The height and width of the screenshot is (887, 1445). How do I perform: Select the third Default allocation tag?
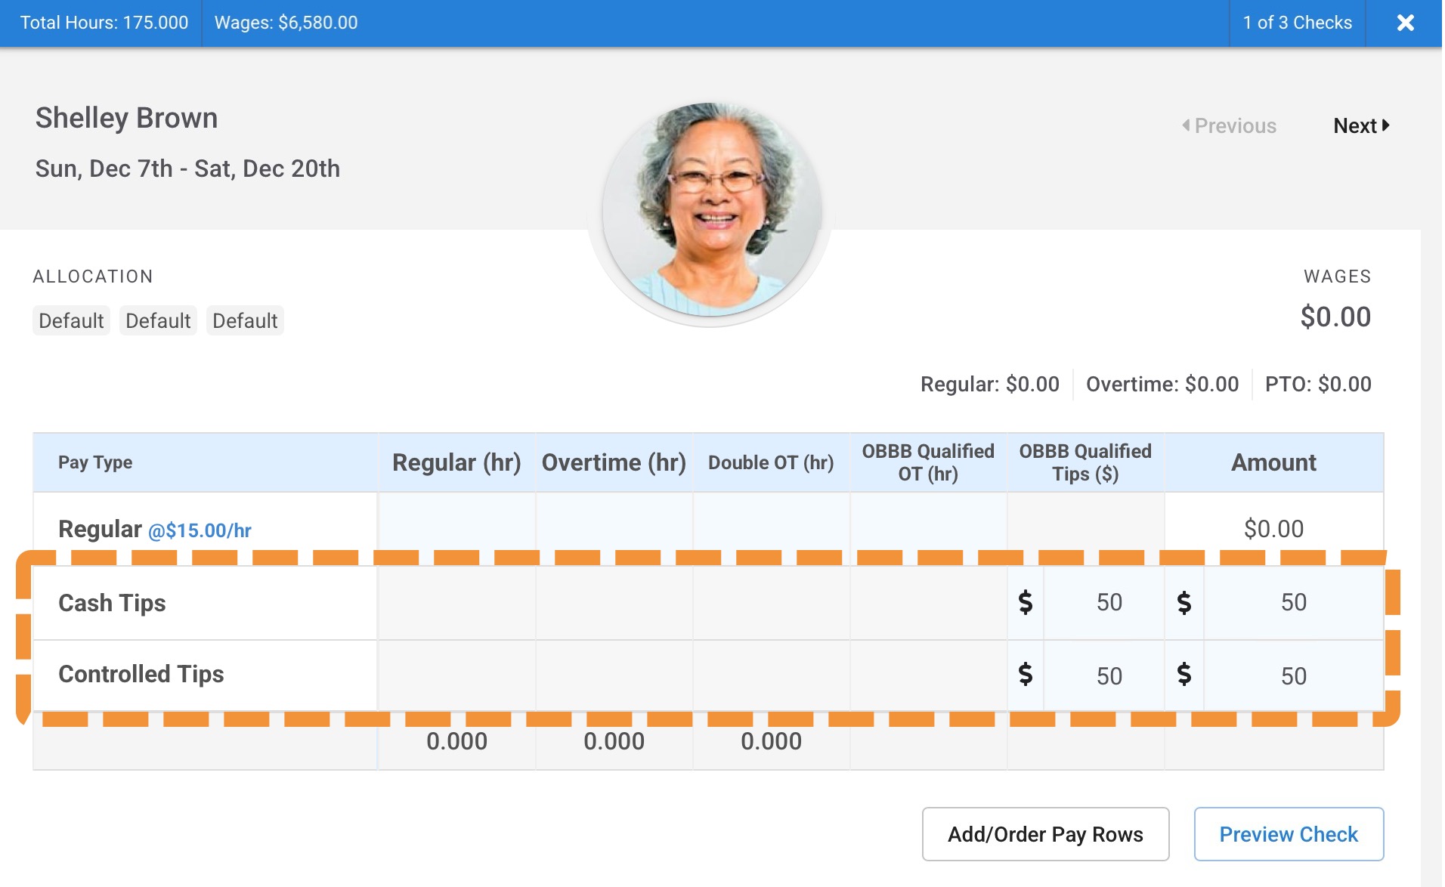tap(245, 320)
